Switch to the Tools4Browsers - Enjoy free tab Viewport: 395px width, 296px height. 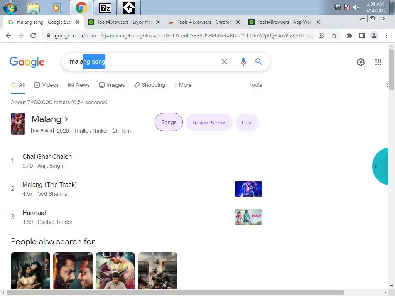tap(123, 22)
